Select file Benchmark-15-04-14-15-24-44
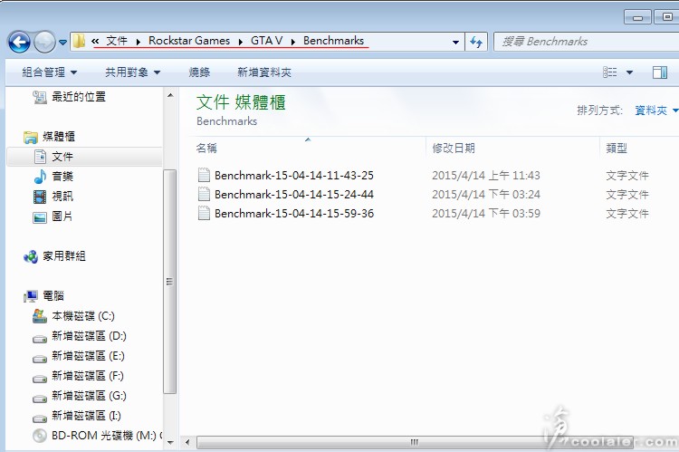Screen dimensions: 679x452 click(x=294, y=194)
